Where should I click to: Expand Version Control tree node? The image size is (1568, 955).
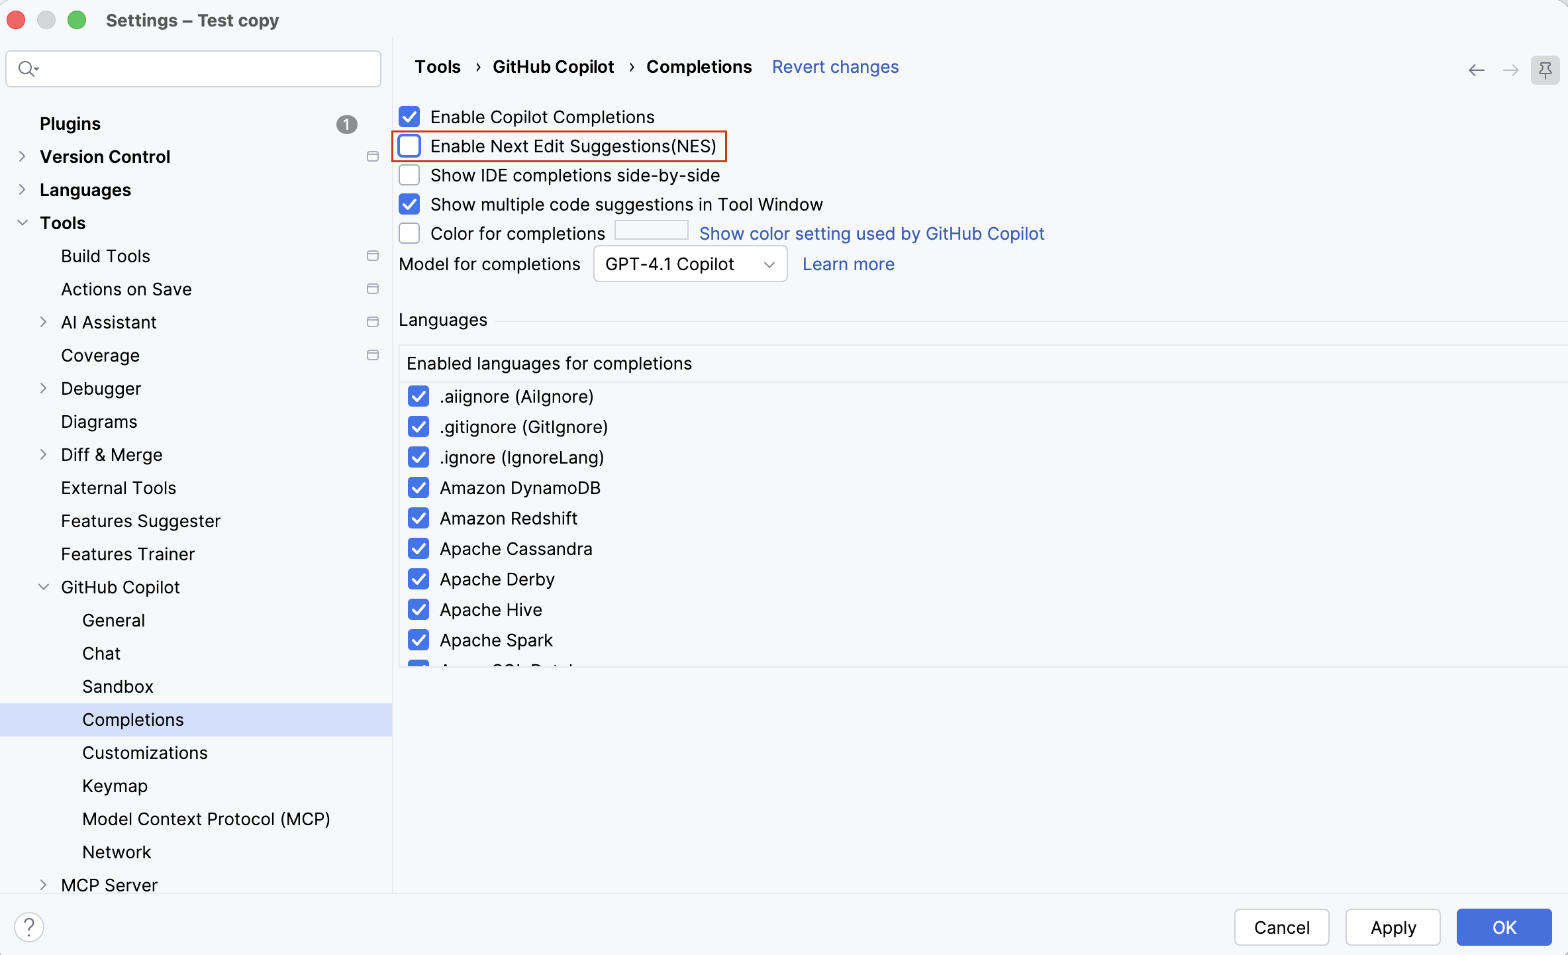click(23, 156)
